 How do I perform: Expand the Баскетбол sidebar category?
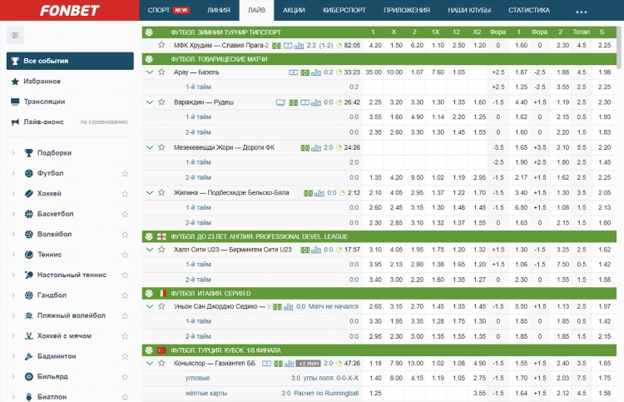pyautogui.click(x=13, y=214)
